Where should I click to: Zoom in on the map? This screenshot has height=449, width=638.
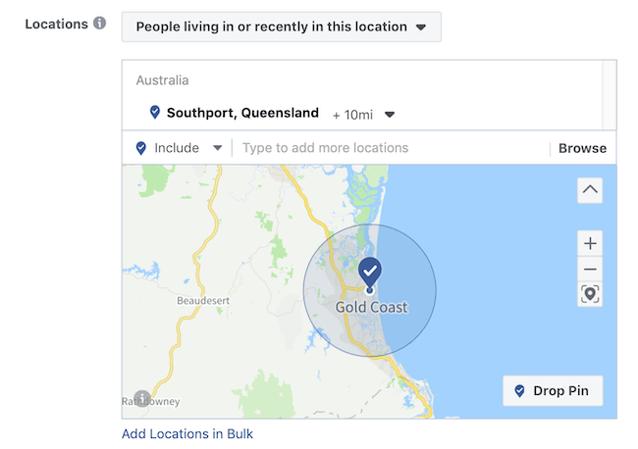tap(590, 243)
